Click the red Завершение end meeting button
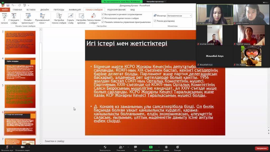 pos(262,148)
